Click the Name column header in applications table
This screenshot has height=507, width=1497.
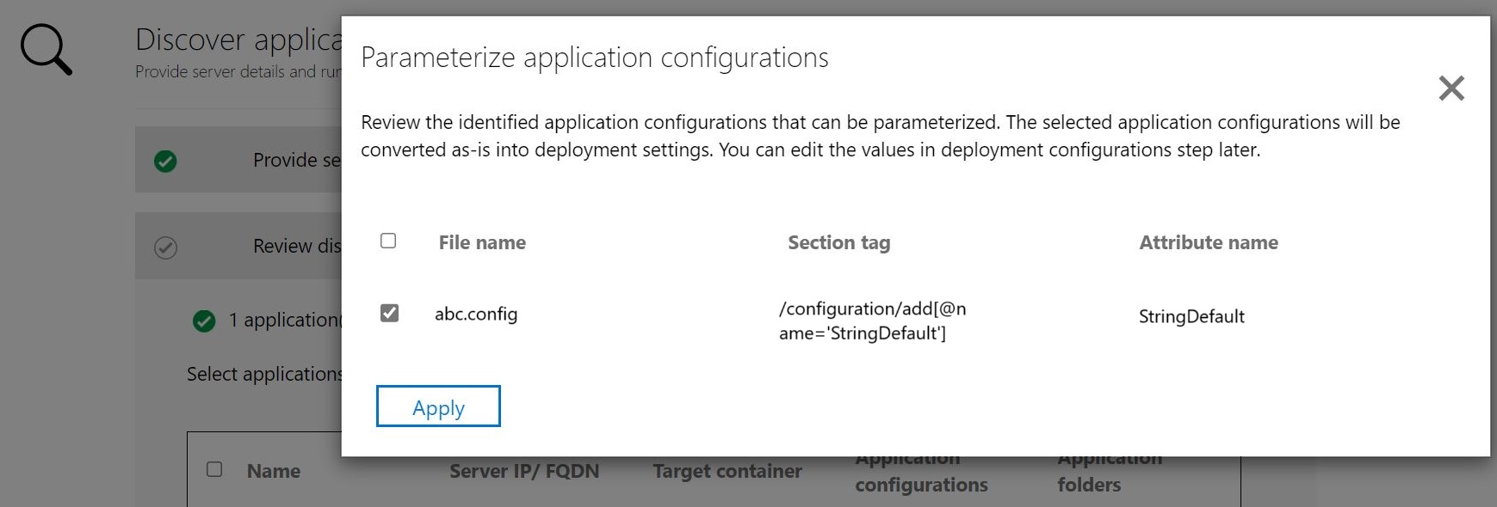point(274,471)
